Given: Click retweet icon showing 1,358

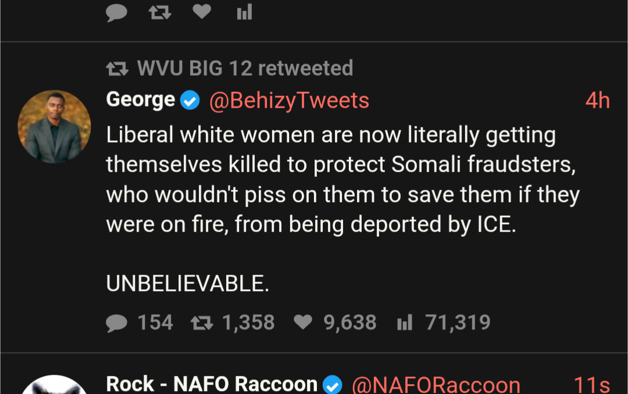Looking at the screenshot, I should [x=202, y=322].
